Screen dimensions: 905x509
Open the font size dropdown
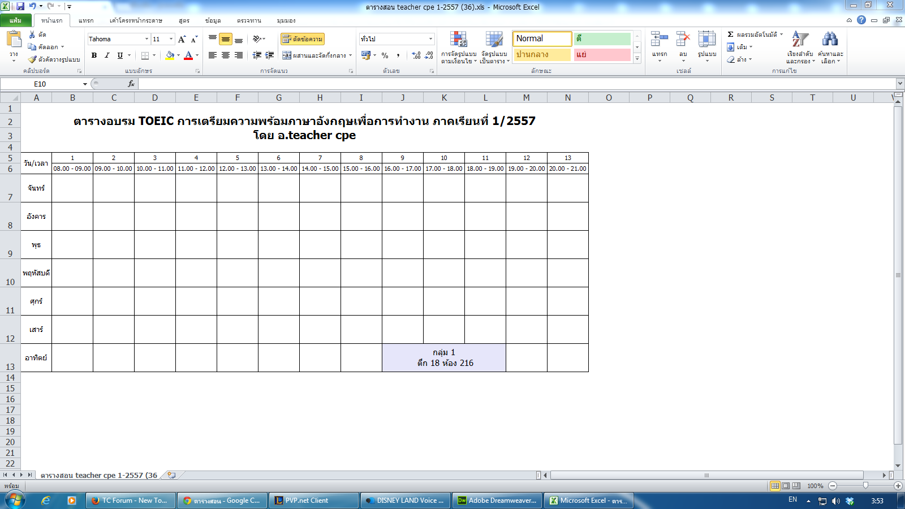tap(171, 39)
